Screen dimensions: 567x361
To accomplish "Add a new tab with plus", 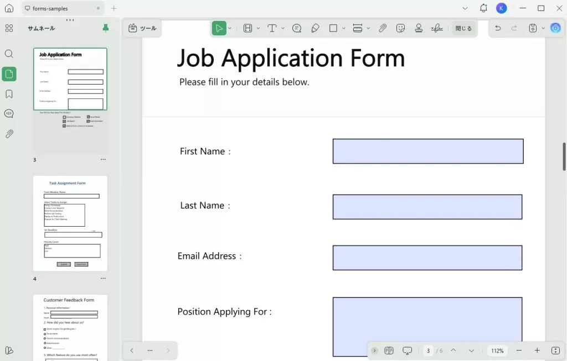I will point(114,8).
